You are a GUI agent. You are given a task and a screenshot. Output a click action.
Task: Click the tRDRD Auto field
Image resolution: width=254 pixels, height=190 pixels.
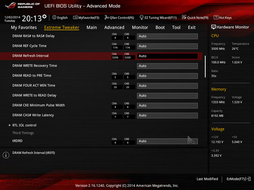(167, 141)
